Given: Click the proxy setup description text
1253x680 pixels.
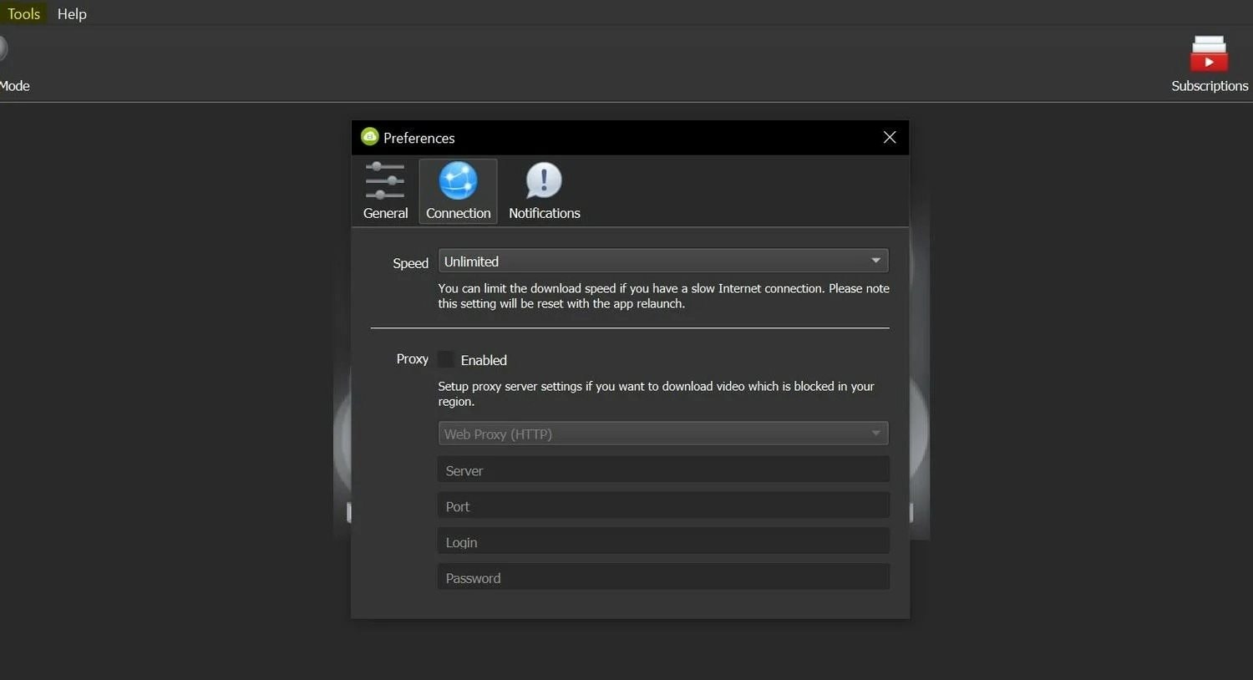Looking at the screenshot, I should pos(656,393).
